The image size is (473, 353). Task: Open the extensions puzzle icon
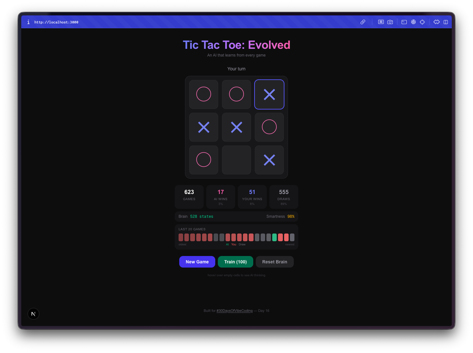[437, 22]
